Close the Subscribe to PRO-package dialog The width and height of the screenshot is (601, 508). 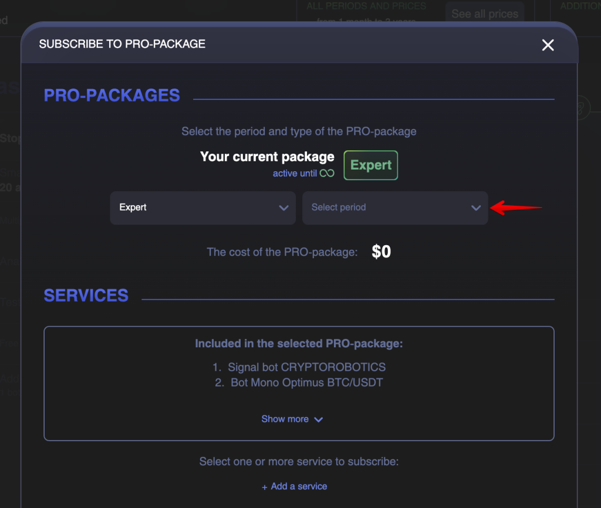click(548, 45)
